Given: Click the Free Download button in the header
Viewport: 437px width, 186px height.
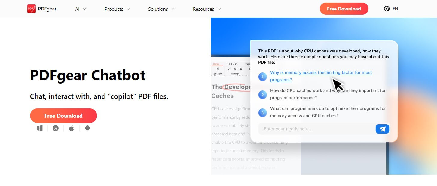Looking at the screenshot, I should point(344,9).
